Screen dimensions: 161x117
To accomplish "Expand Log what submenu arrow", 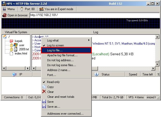I will tap(89, 40).
